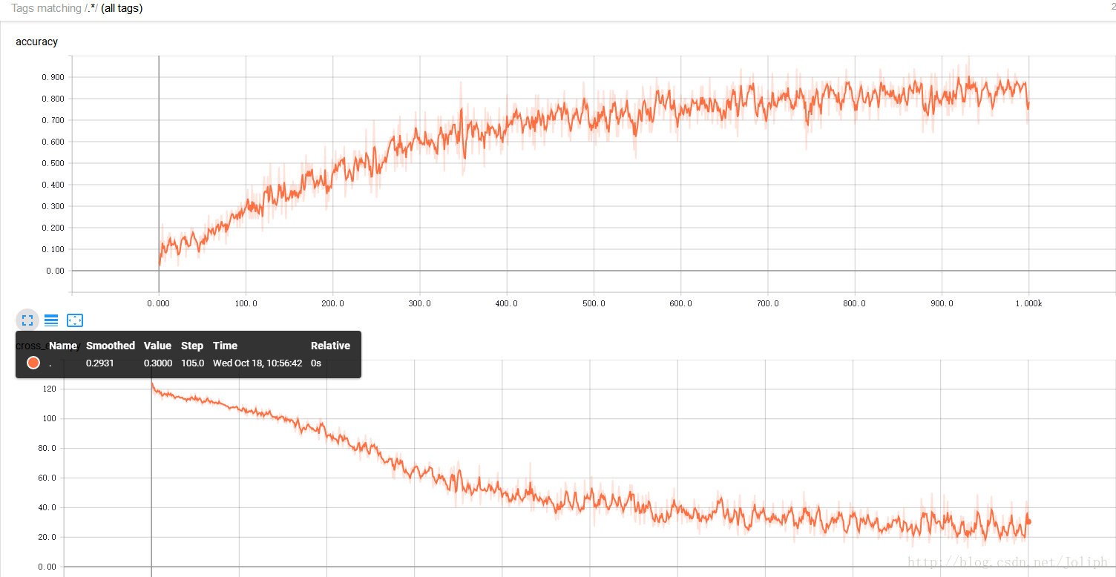Image resolution: width=1116 pixels, height=577 pixels.
Task: Click the 0.000 tick on accuracy x-axis
Action: tap(159, 303)
